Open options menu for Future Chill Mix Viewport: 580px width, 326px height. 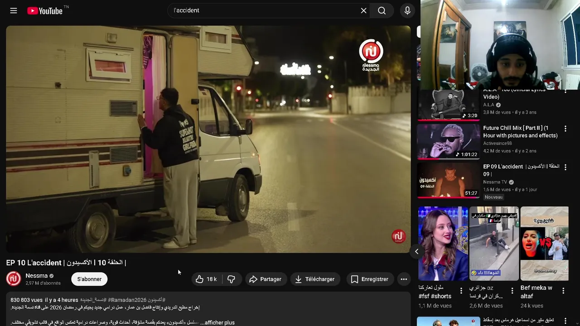(x=565, y=129)
